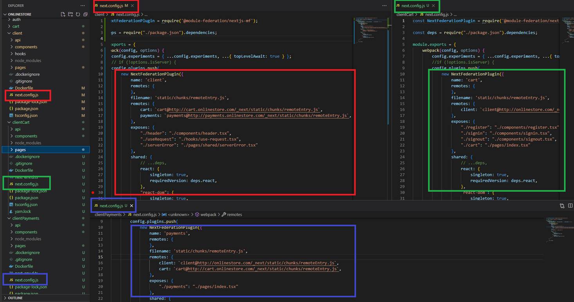Screen dimensions: 574x302
Task: Click the New File icon in Explorer
Action: click(63, 14)
